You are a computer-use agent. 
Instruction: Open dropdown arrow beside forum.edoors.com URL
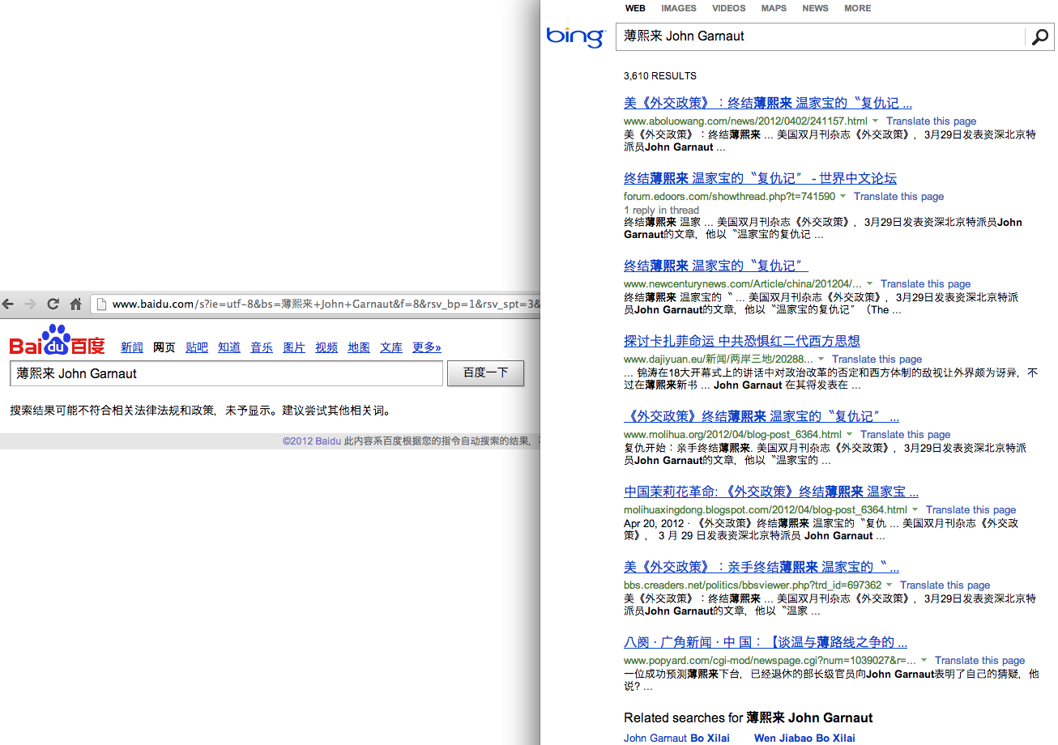[843, 196]
